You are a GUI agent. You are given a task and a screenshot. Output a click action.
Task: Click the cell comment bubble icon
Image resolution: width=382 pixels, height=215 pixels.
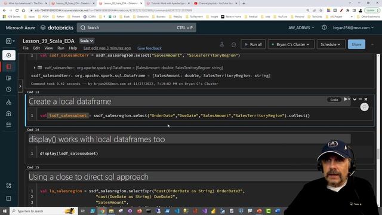[x=365, y=107]
